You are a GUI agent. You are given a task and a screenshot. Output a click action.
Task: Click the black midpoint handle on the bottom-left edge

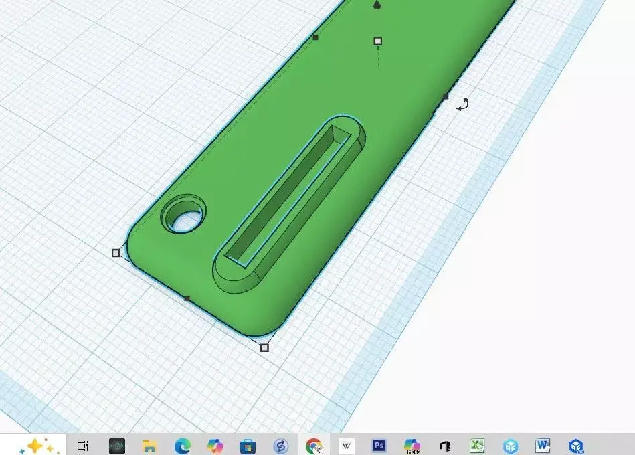(187, 298)
